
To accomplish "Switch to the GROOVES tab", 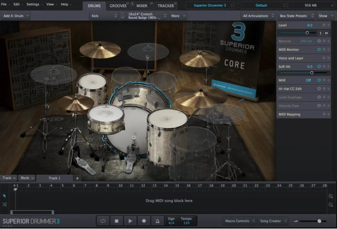I will [x=118, y=6].
